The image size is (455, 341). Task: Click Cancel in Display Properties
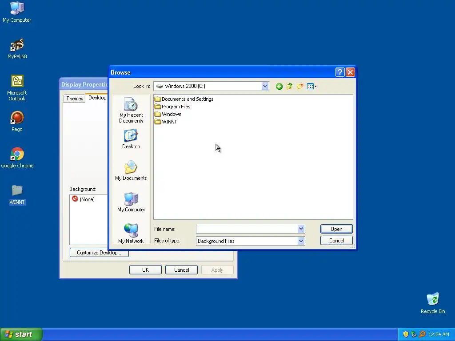(x=181, y=270)
